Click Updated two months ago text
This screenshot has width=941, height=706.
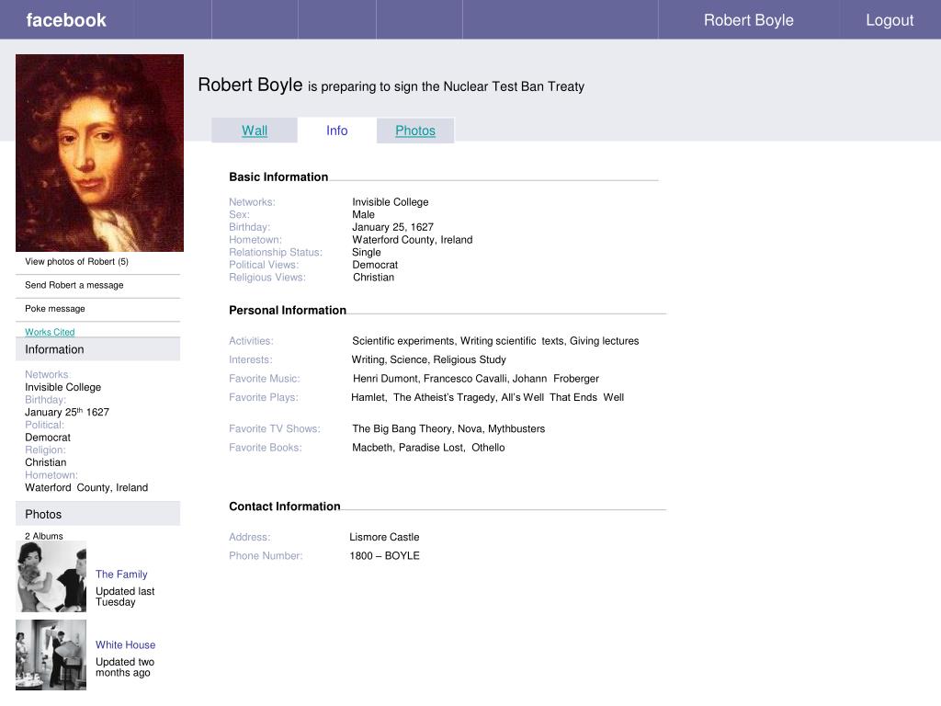coord(125,667)
